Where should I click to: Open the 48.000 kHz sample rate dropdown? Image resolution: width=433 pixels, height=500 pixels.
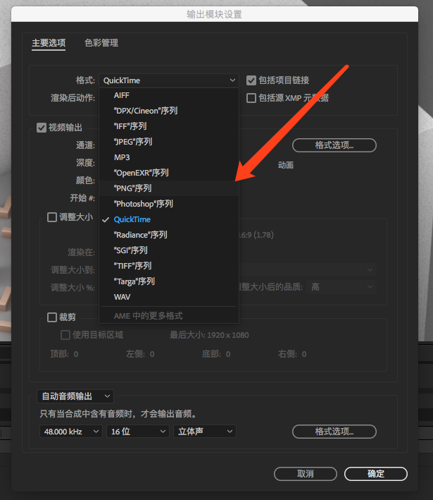[70, 432]
